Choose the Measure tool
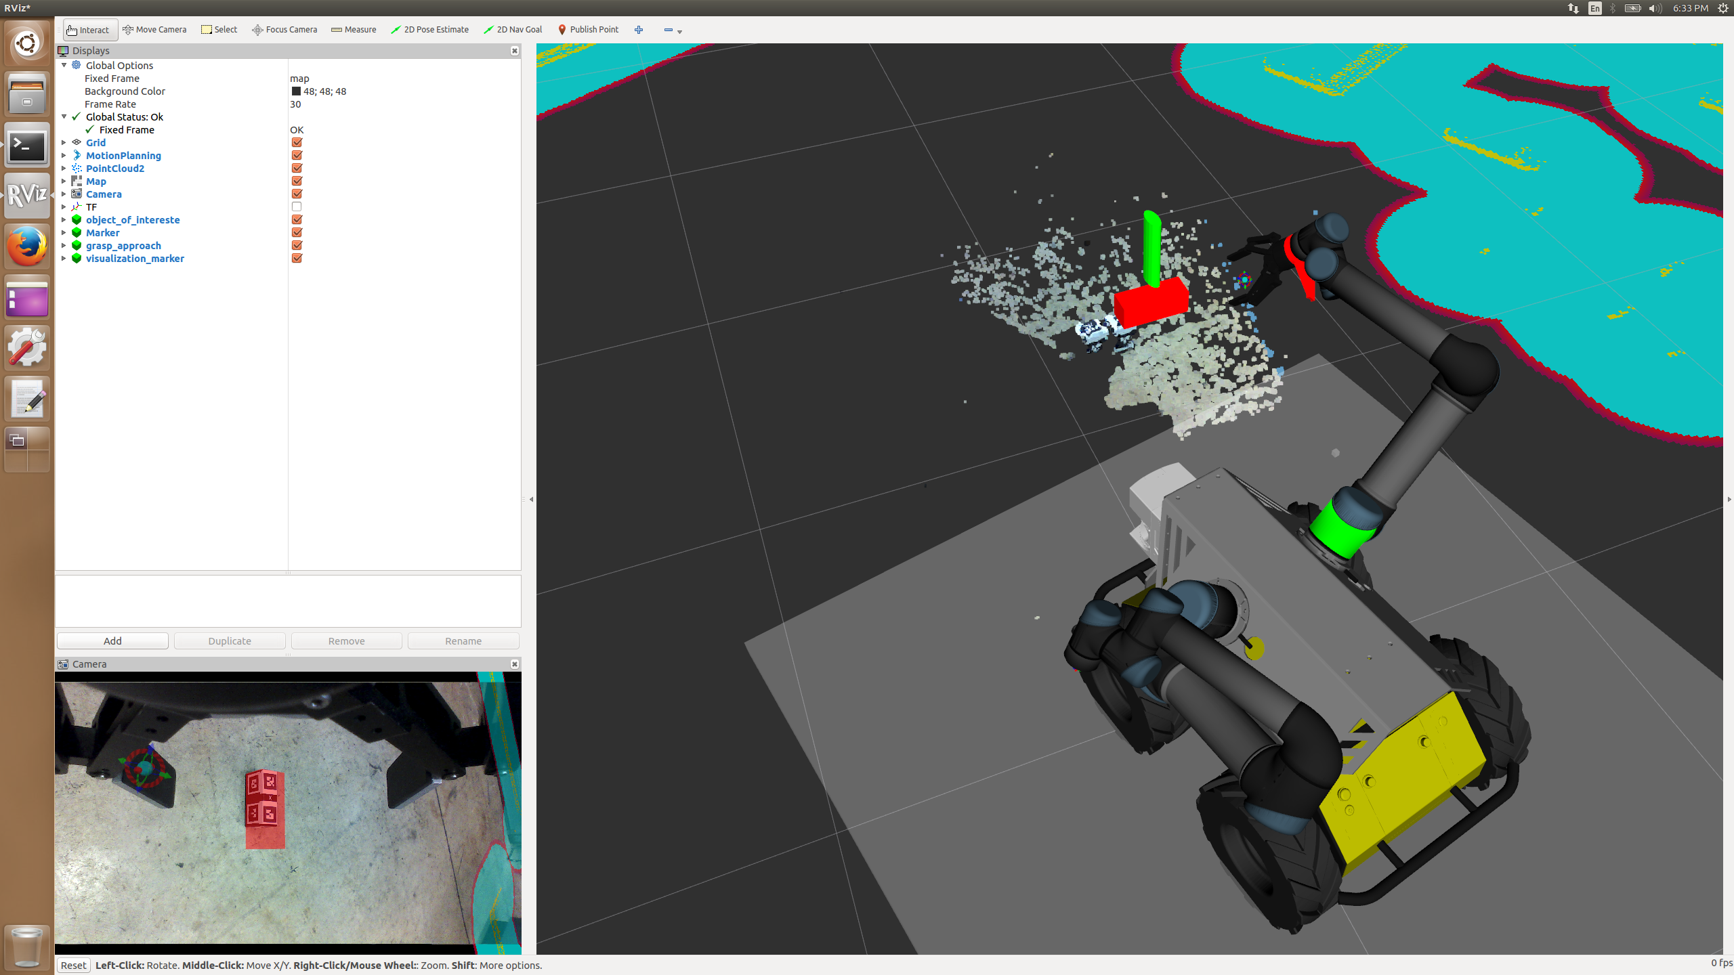This screenshot has height=975, width=1734. click(354, 30)
